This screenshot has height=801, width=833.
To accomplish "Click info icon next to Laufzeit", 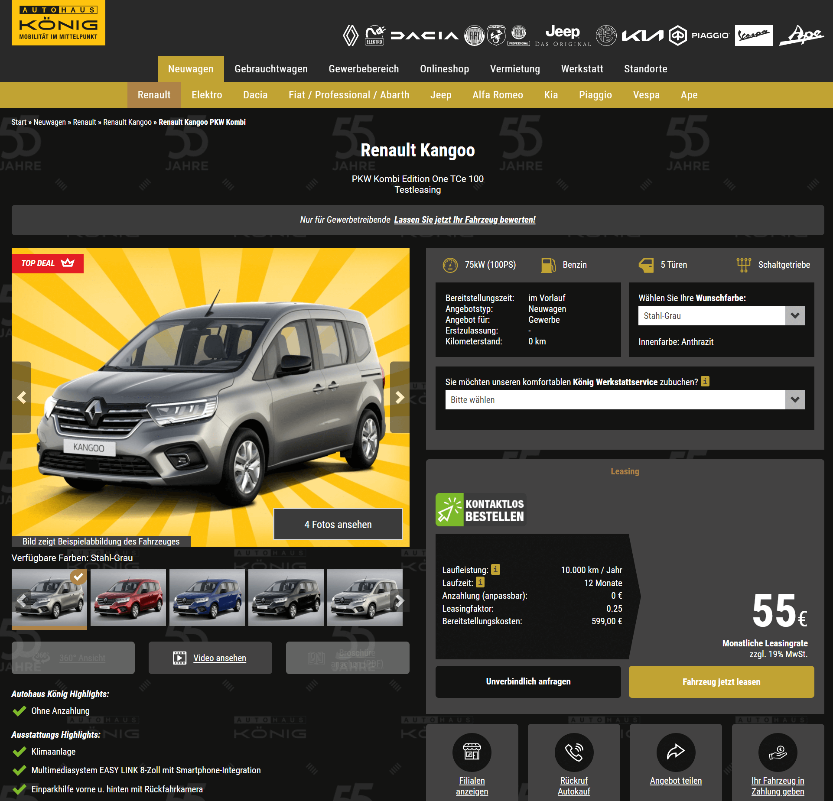I will point(480,582).
